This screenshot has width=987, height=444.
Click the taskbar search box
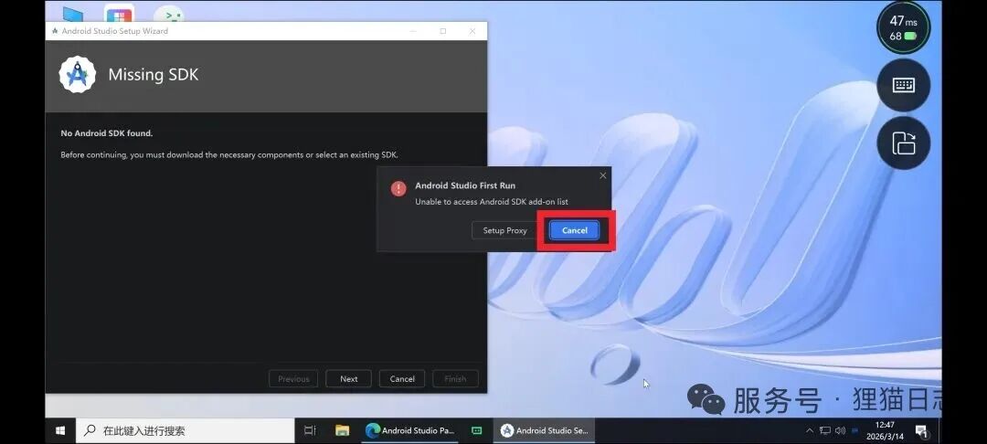[185, 431]
